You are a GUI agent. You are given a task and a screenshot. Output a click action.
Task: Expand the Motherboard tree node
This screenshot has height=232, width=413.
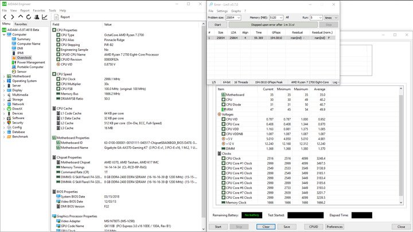click(x=4, y=76)
